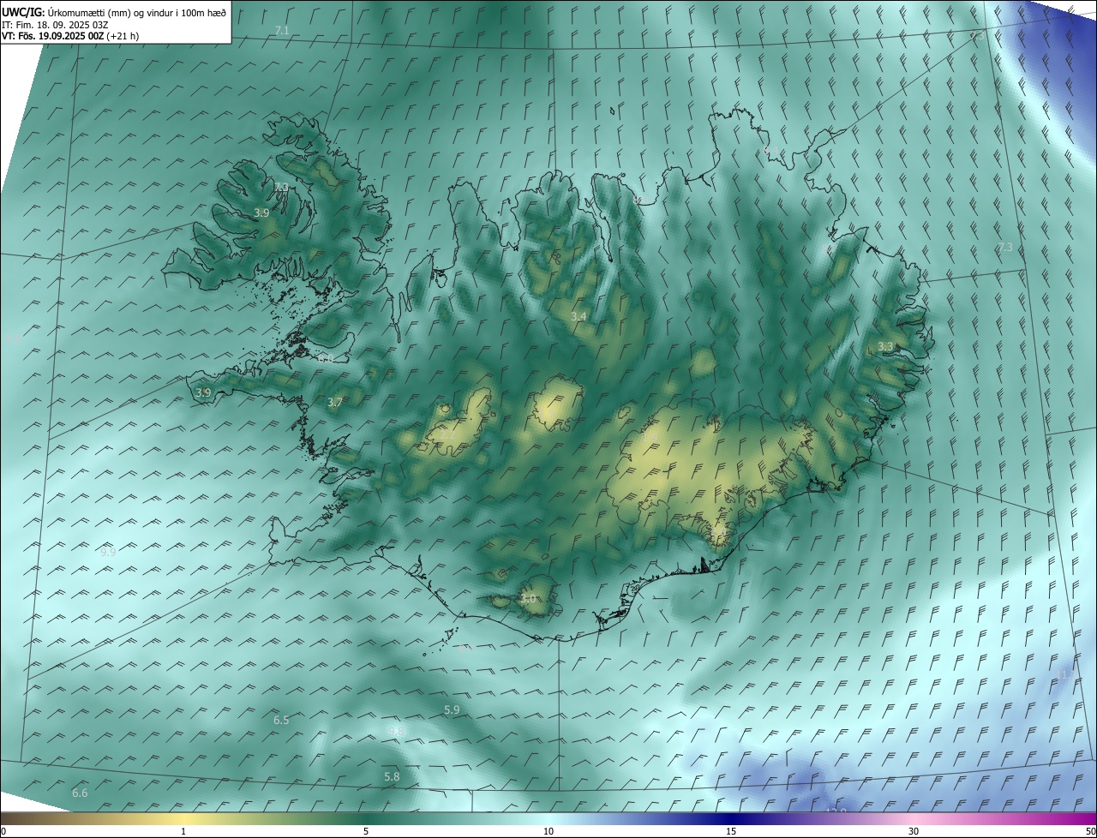This screenshot has height=838, width=1097.
Task: Click the map title 'Úrkomumætti (mm) og vindur'
Action: [111, 12]
